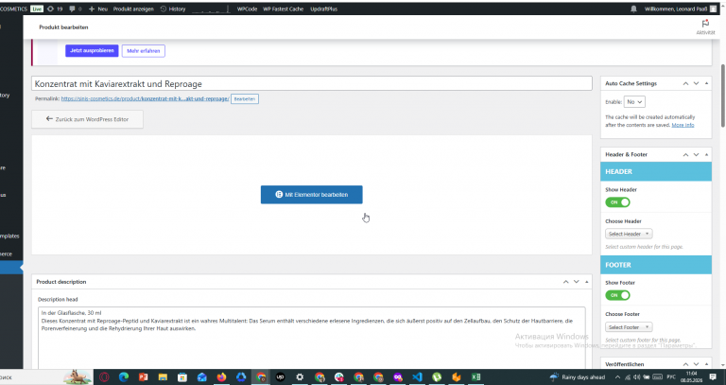Click the page vertical scrollbar
This screenshot has width=726, height=385.
coord(723,96)
